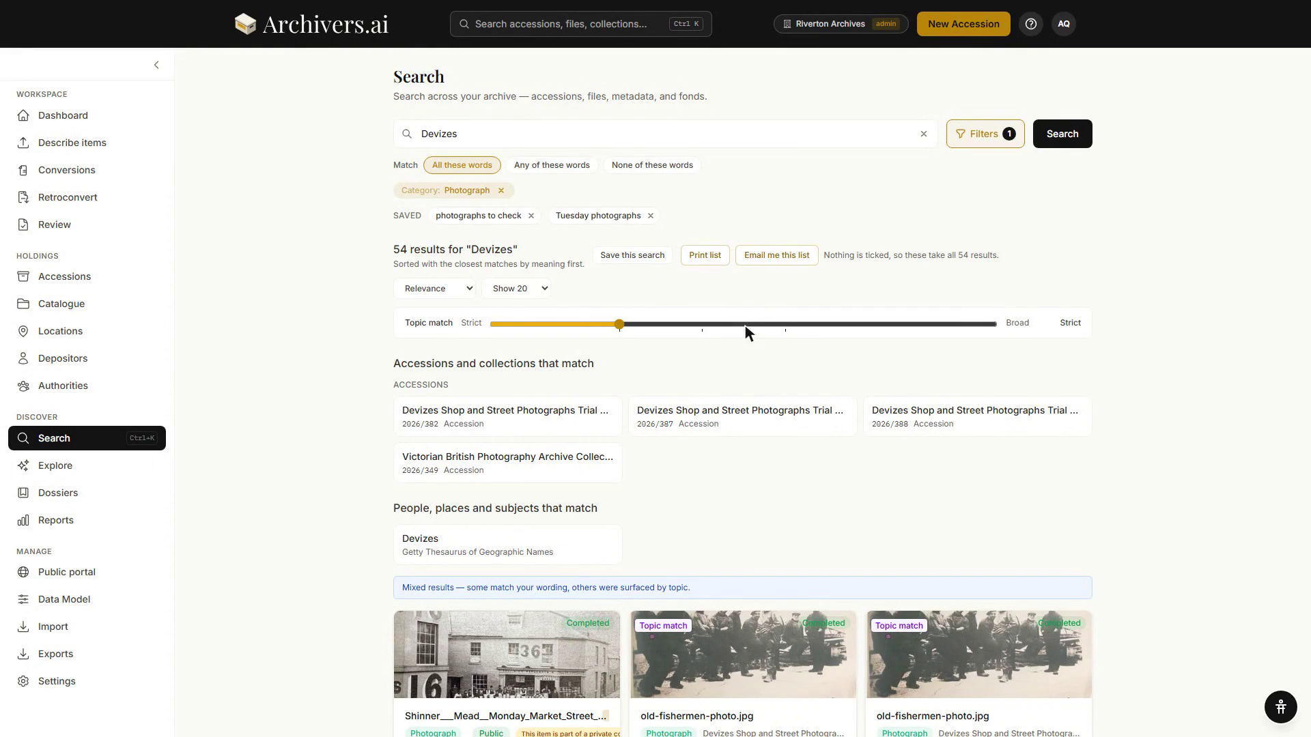Open accession 2026/382 card

(507, 416)
